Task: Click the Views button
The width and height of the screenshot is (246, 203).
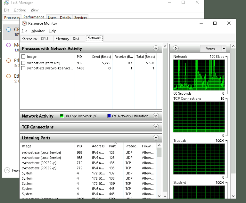Action: (211, 48)
